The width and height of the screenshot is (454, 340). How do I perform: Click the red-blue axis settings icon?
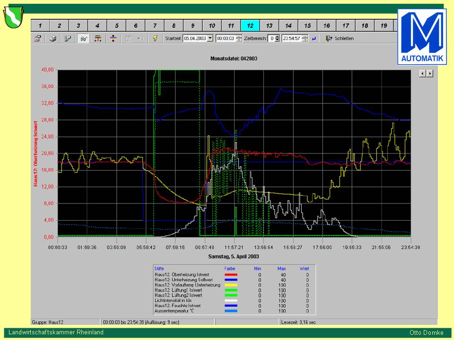(x=98, y=38)
